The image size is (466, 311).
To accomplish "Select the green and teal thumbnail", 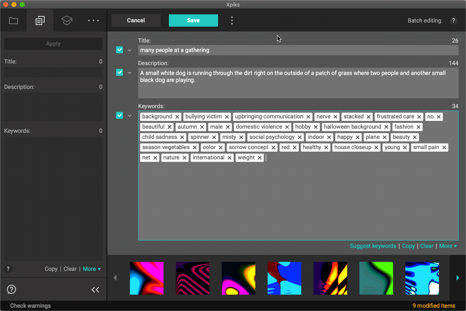I will click(x=376, y=278).
